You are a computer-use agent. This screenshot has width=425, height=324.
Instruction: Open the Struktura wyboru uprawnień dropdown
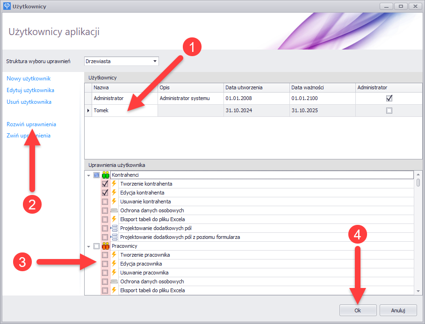point(155,61)
